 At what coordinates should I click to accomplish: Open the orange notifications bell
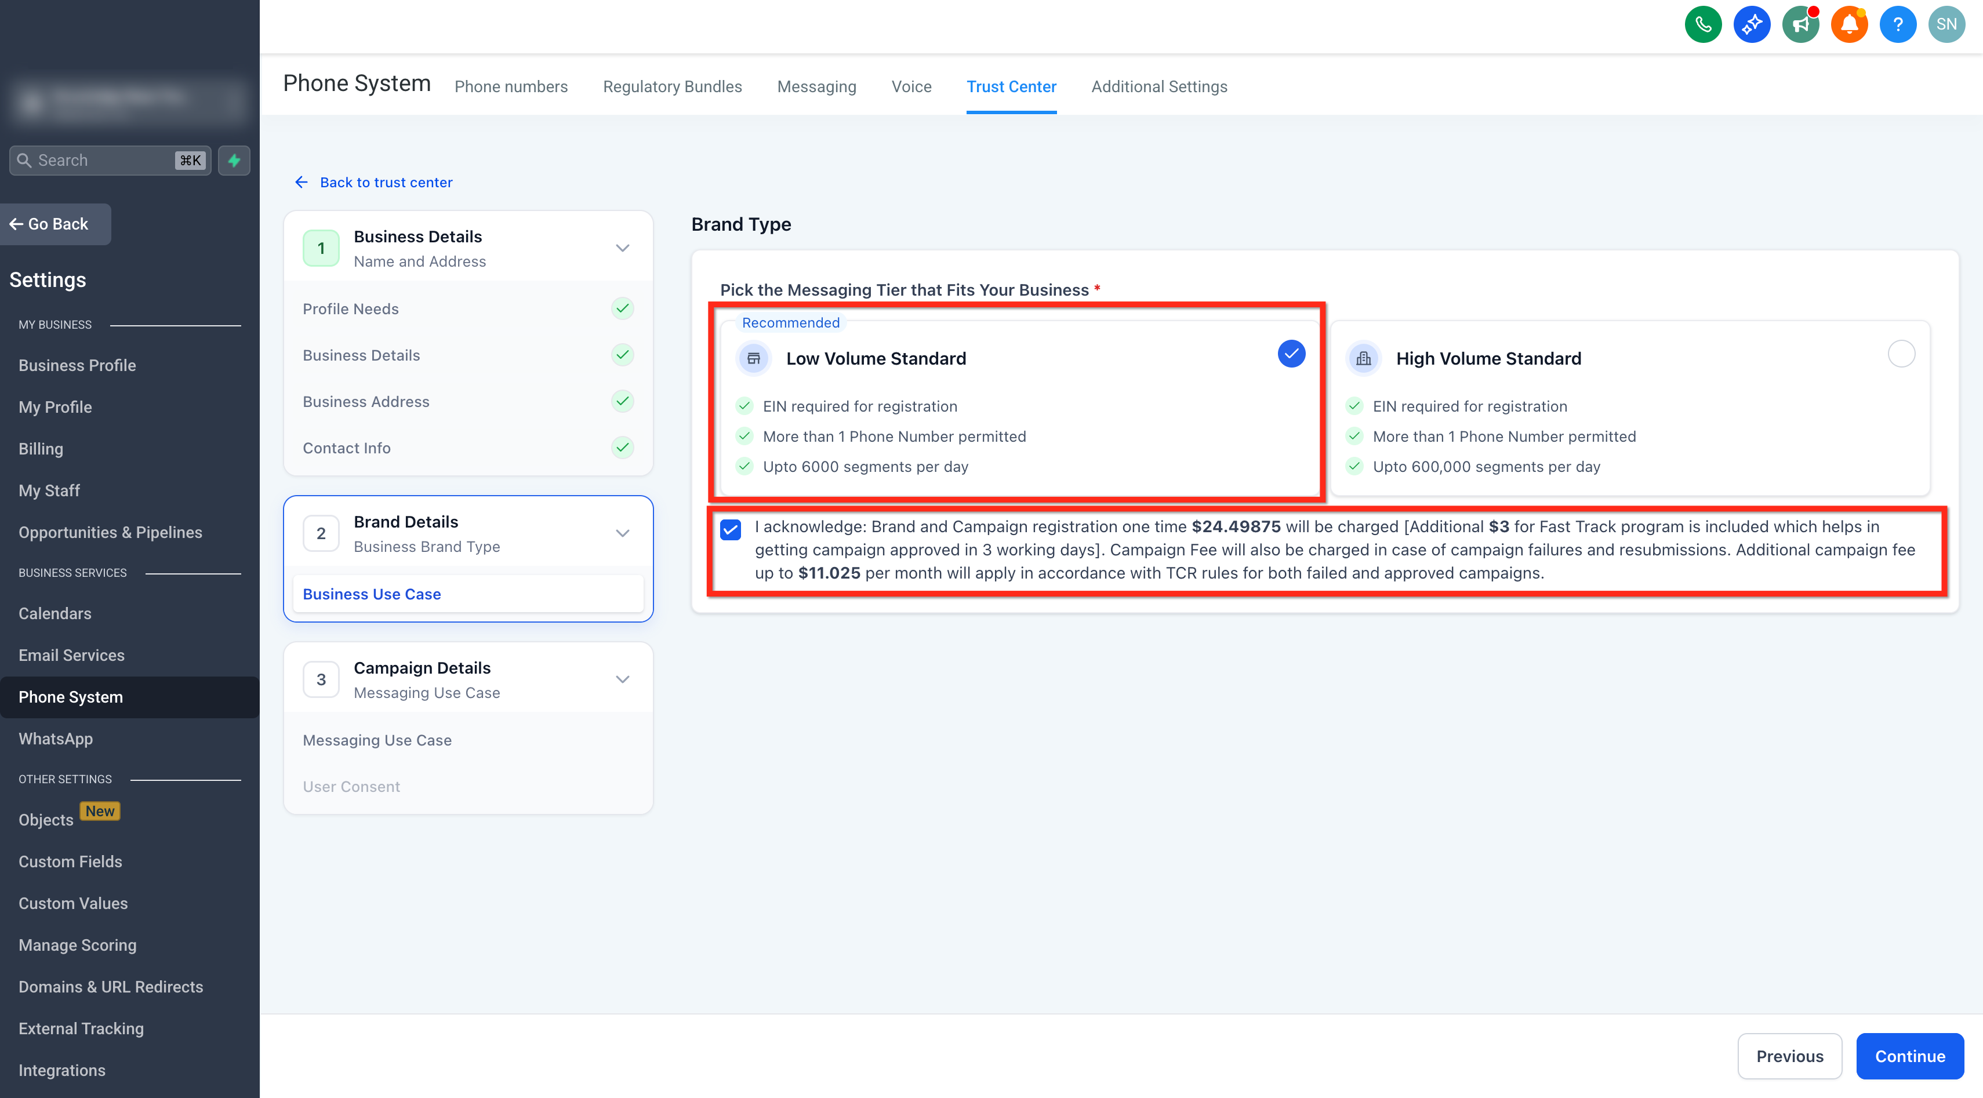pos(1848,24)
